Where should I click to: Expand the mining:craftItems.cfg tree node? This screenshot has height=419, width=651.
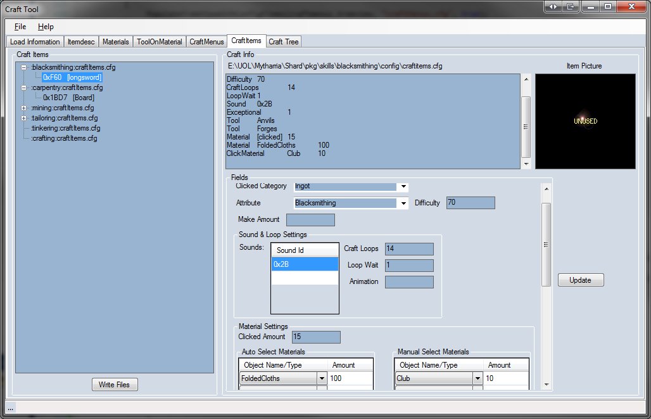[x=24, y=108]
